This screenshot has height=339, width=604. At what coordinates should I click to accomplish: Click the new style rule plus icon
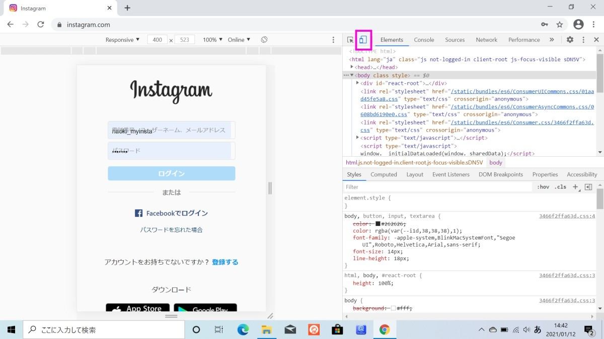(575, 187)
